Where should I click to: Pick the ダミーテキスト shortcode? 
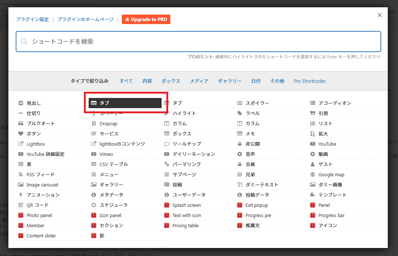(271, 185)
